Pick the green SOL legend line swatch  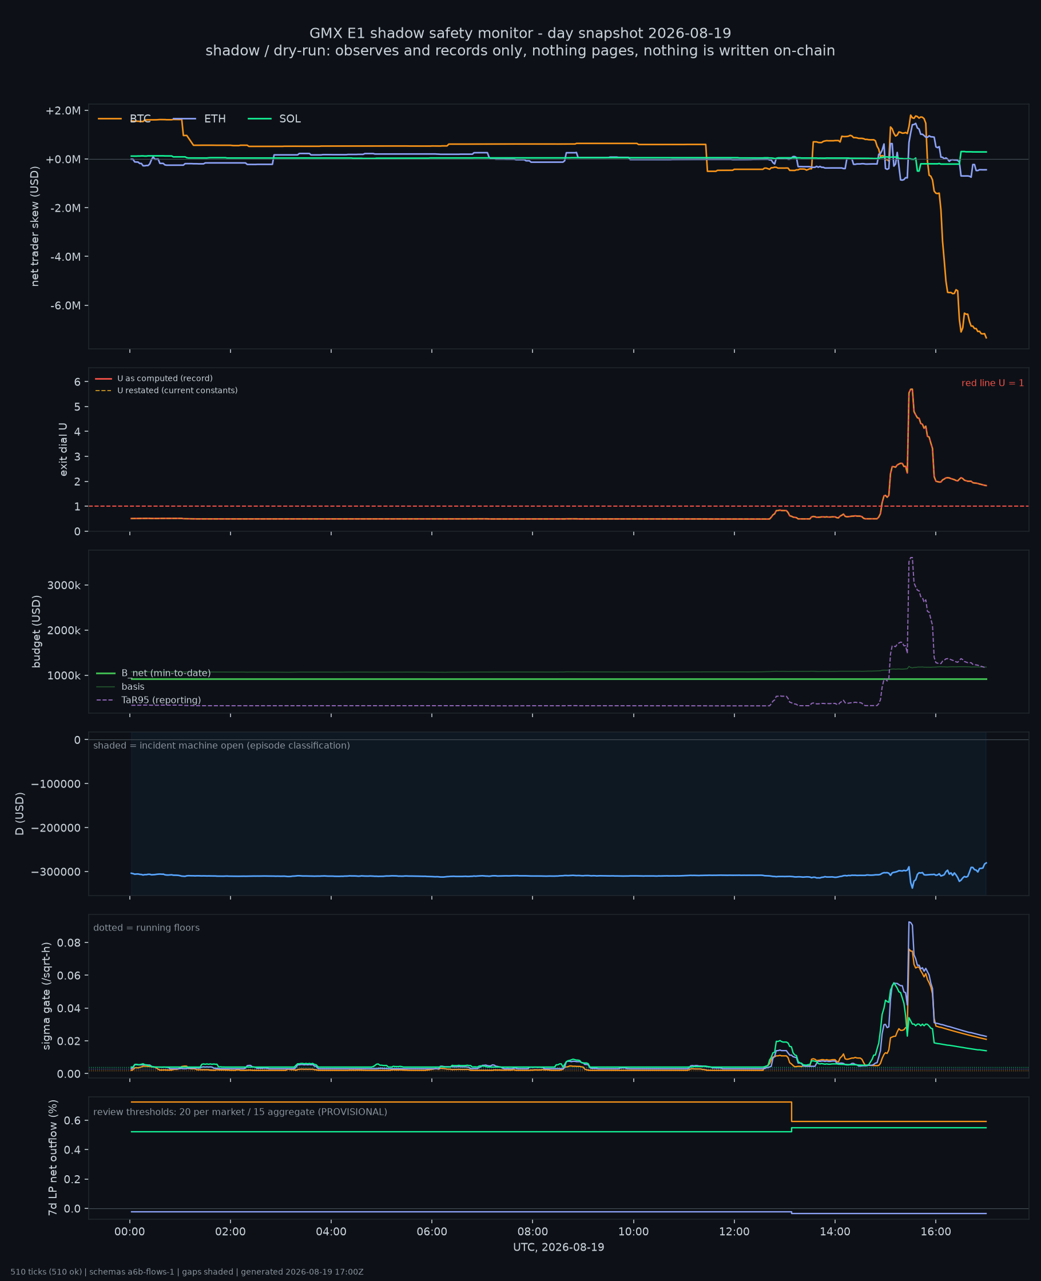click(260, 119)
